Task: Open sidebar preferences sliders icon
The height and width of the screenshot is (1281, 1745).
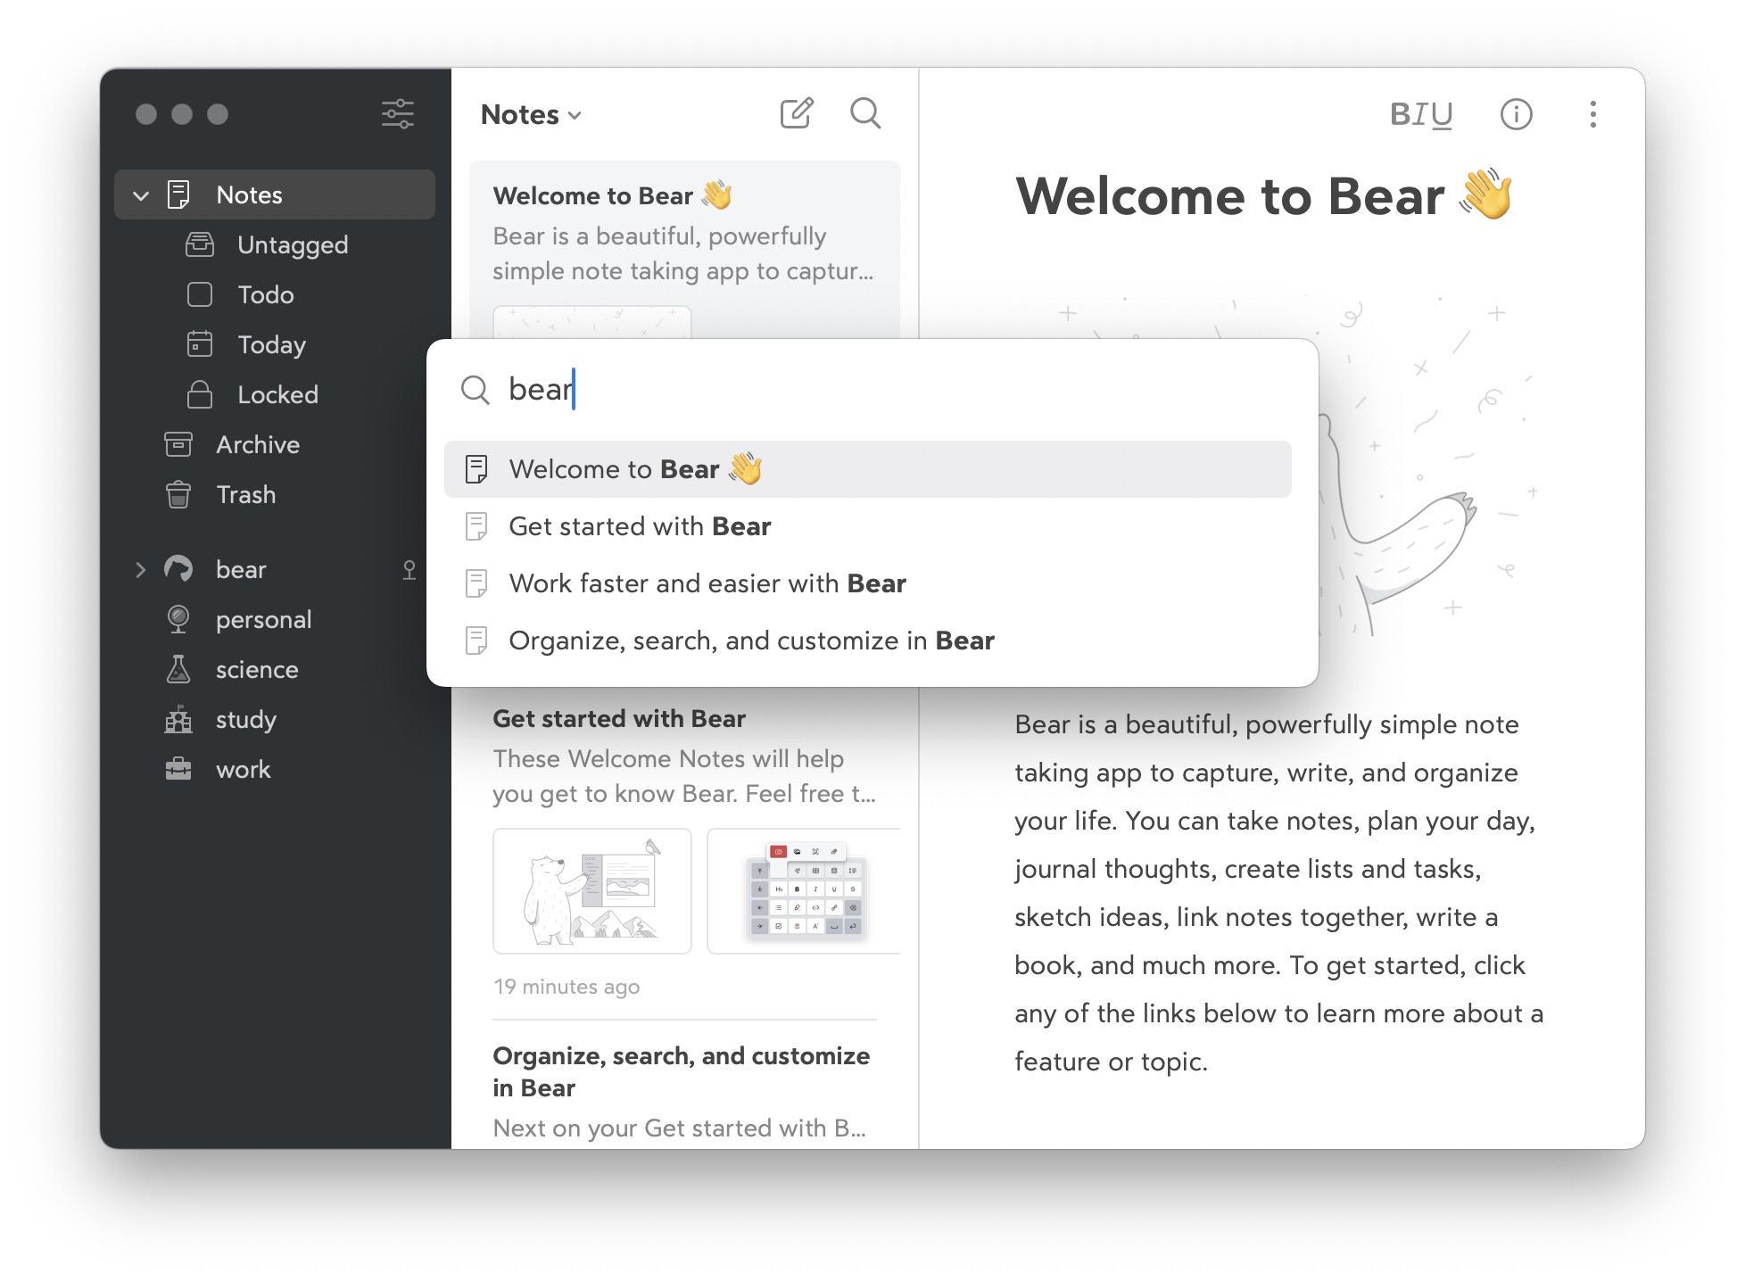Action: (397, 114)
